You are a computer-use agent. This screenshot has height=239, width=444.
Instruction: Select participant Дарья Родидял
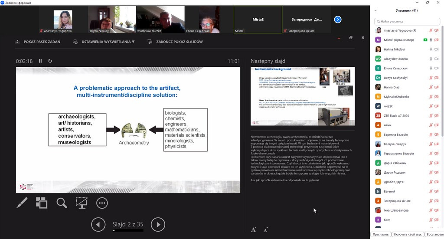point(407,173)
